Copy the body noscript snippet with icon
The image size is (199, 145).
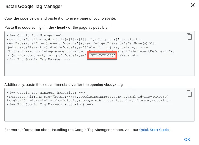(x=189, y=94)
